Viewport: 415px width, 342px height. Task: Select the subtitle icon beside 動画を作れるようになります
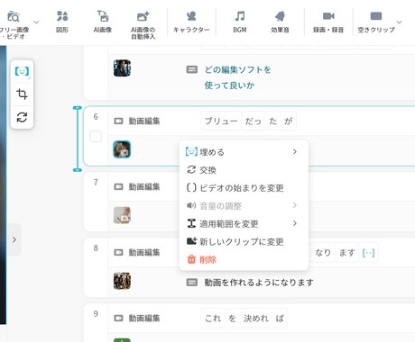click(192, 283)
